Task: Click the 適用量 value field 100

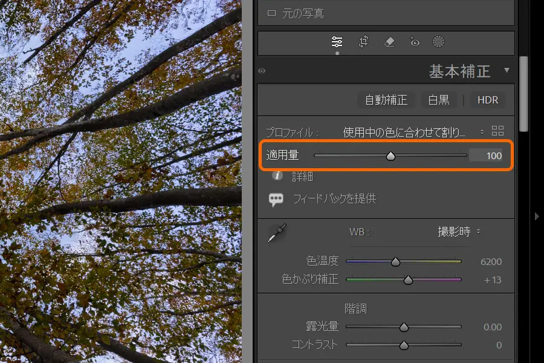Action: (486, 155)
